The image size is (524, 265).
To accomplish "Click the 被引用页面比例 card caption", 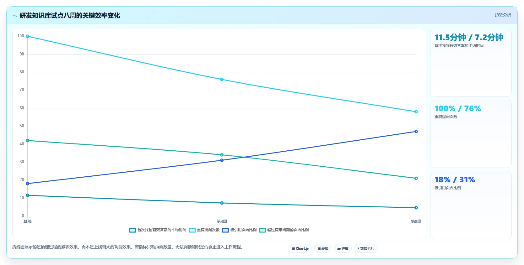I will (448, 188).
